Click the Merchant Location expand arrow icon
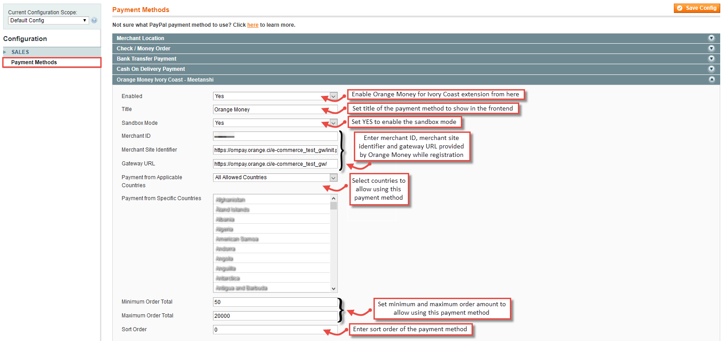This screenshot has height=341, width=722. coord(711,38)
